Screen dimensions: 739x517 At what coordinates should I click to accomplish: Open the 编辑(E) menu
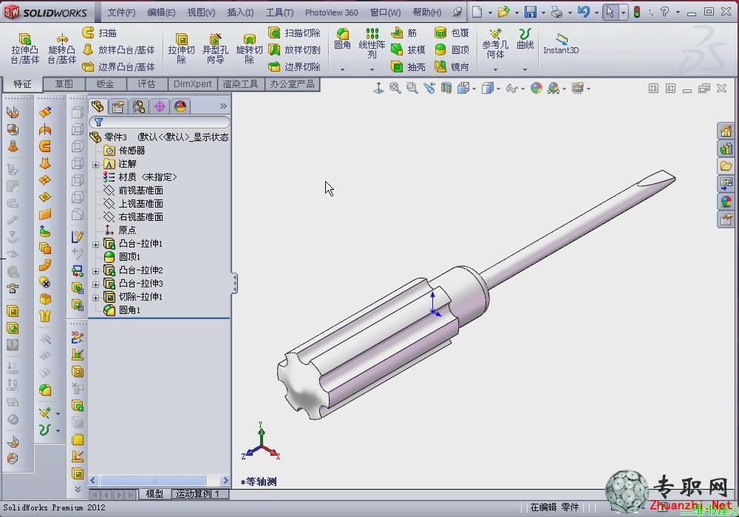coord(161,13)
